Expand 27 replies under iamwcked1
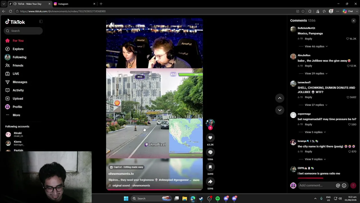The image size is (360, 203). point(316,105)
